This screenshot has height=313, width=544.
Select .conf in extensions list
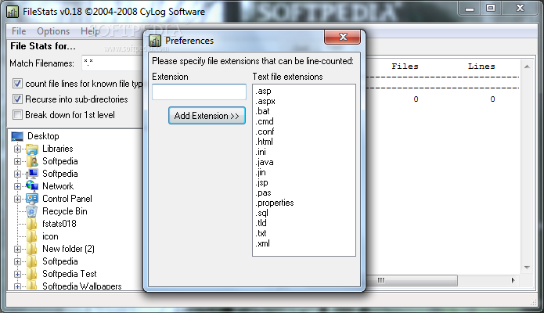[x=265, y=131]
